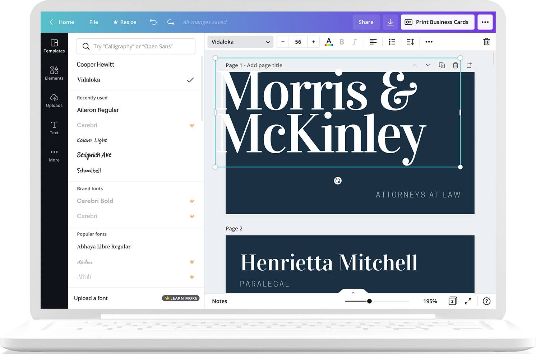Toggle bold formatting on the text
The image size is (536, 354).
point(342,42)
